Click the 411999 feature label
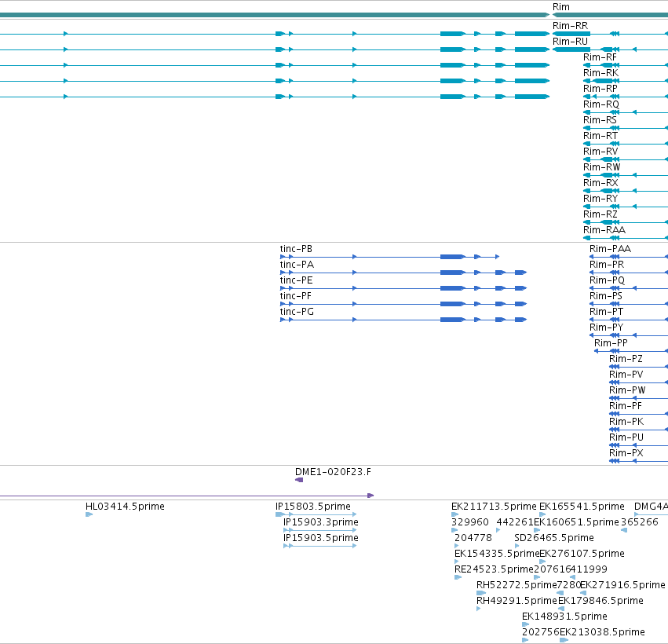The height and width of the screenshot is (644, 668). coord(589,570)
